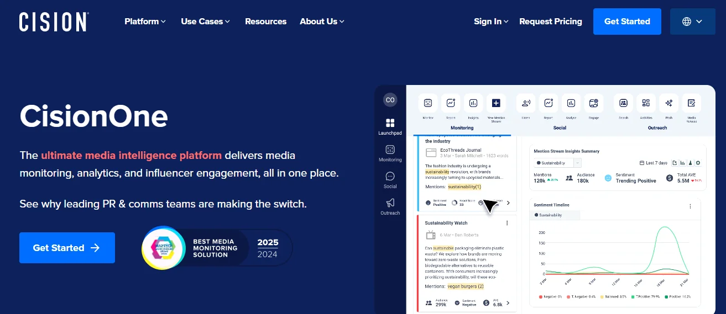Open the Sign In dropdown

491,22
